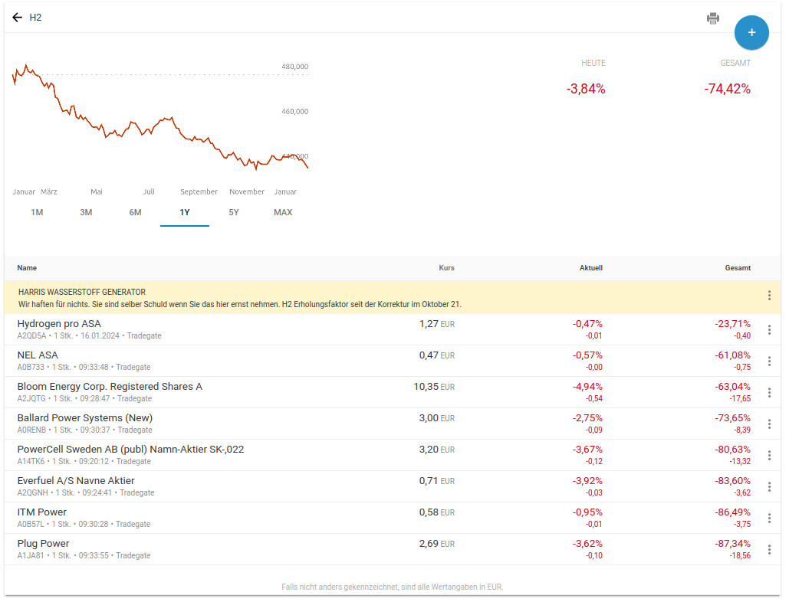
Task: Select the 5Y chart period tab
Action: click(234, 212)
